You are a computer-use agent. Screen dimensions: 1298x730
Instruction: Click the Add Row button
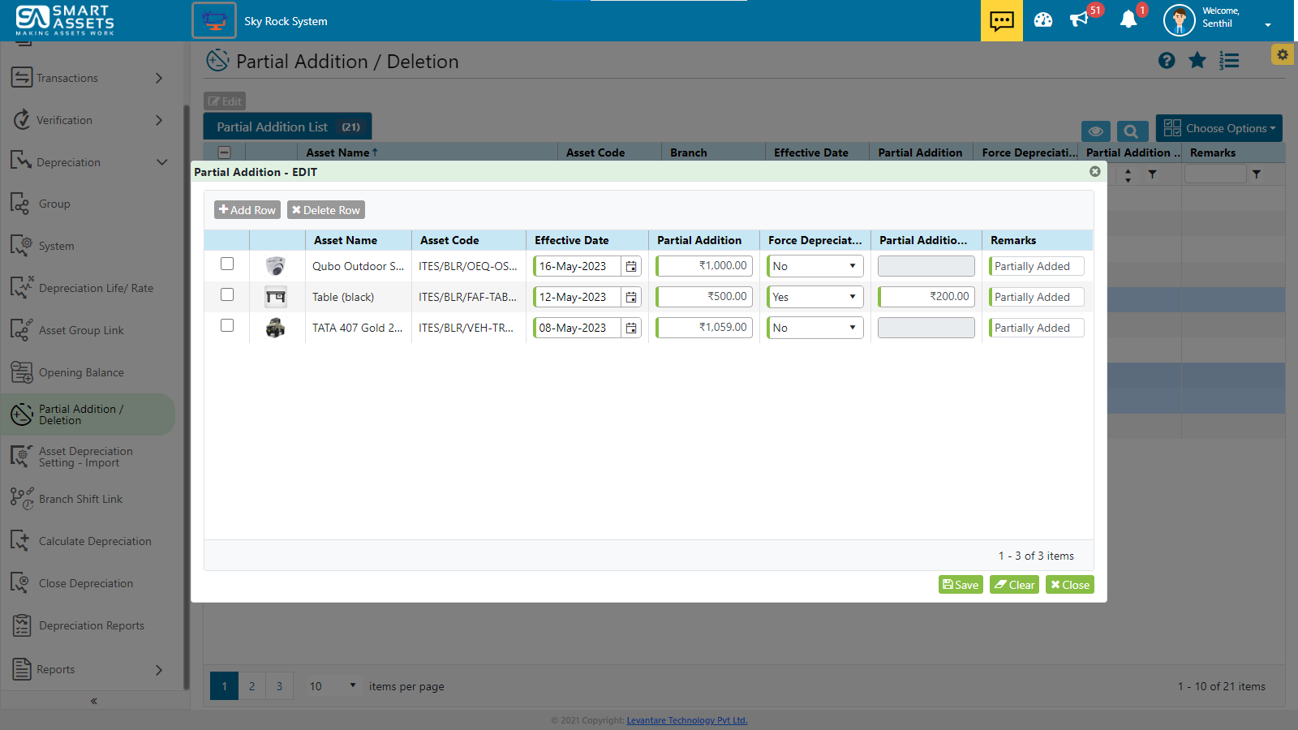247,209
